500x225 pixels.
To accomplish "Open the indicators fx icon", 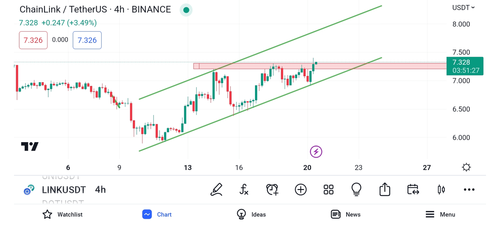I will 244,190.
